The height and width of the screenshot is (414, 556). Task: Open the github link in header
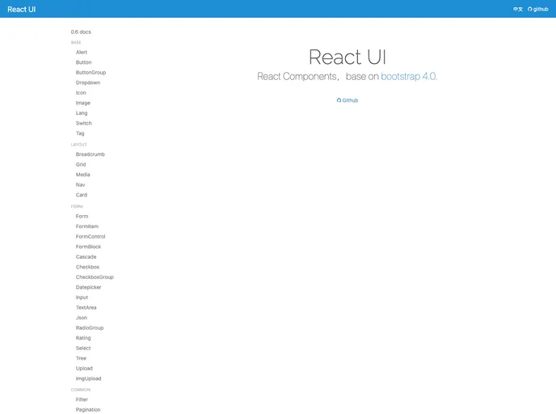coord(538,9)
